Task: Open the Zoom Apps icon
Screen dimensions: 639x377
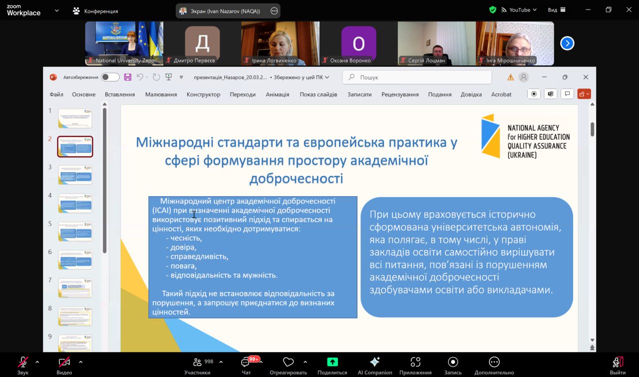Action: pos(415,363)
